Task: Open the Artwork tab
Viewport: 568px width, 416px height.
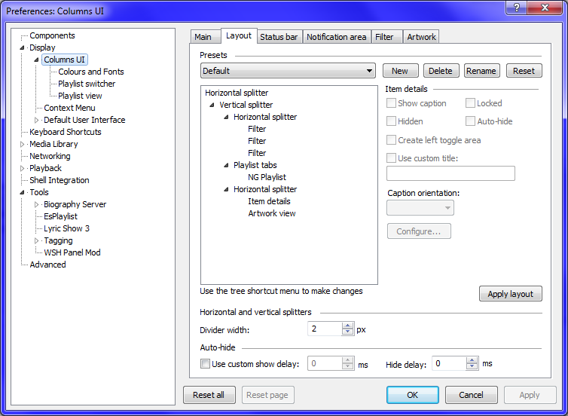Action: tap(420, 37)
